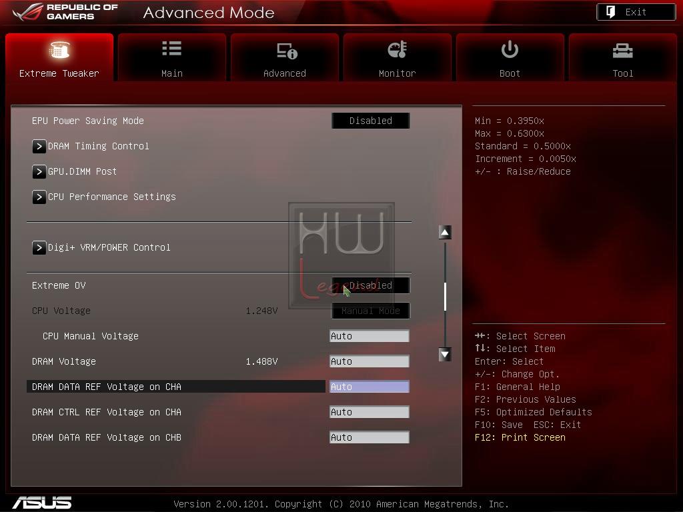Click scrollbar down arrow
The image size is (683, 512).
click(x=445, y=355)
